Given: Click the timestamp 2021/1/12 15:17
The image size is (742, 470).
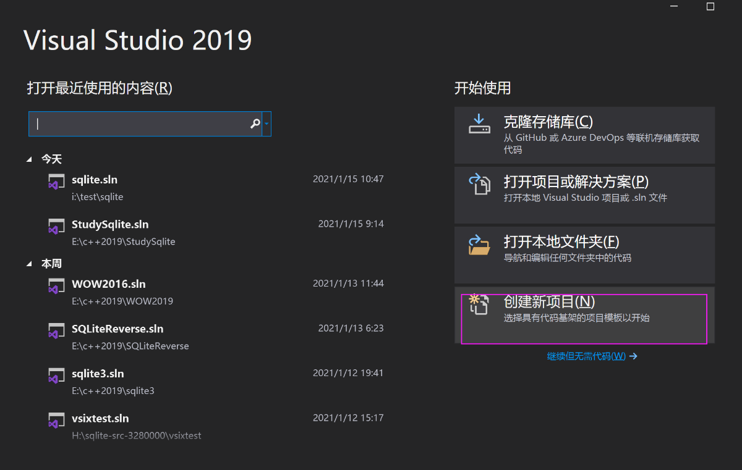Looking at the screenshot, I should click(348, 418).
